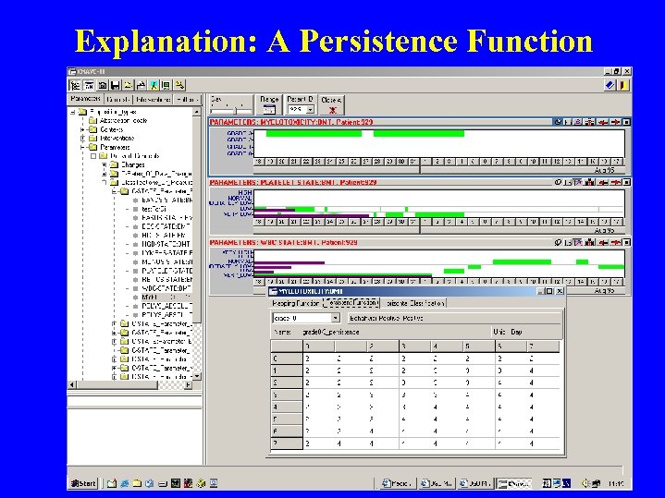This screenshot has height=498, width=665.
Task: Switch to the Interventions tab in the left panel
Action: 153,99
